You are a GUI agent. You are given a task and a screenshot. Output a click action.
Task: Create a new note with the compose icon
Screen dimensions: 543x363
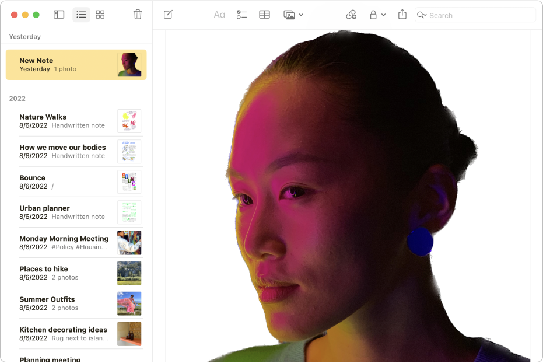[x=168, y=15]
